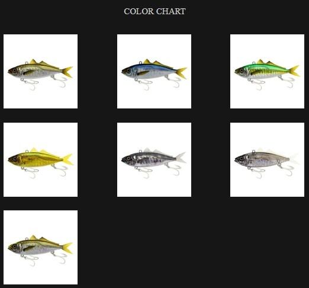The width and height of the screenshot is (309, 288).
Task: Click the rear treble hook on the green lure
Action: click(287, 82)
